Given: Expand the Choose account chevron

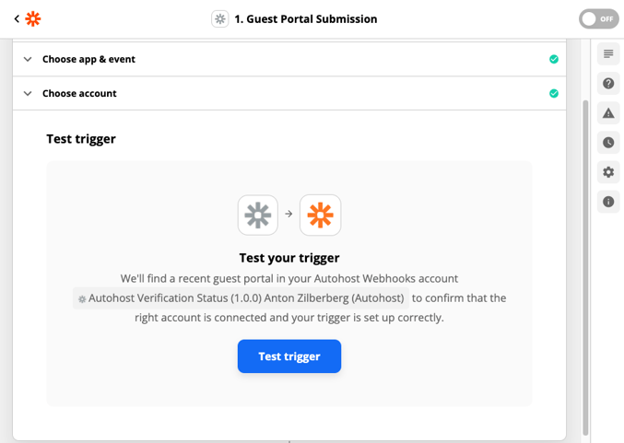Looking at the screenshot, I should tap(28, 93).
